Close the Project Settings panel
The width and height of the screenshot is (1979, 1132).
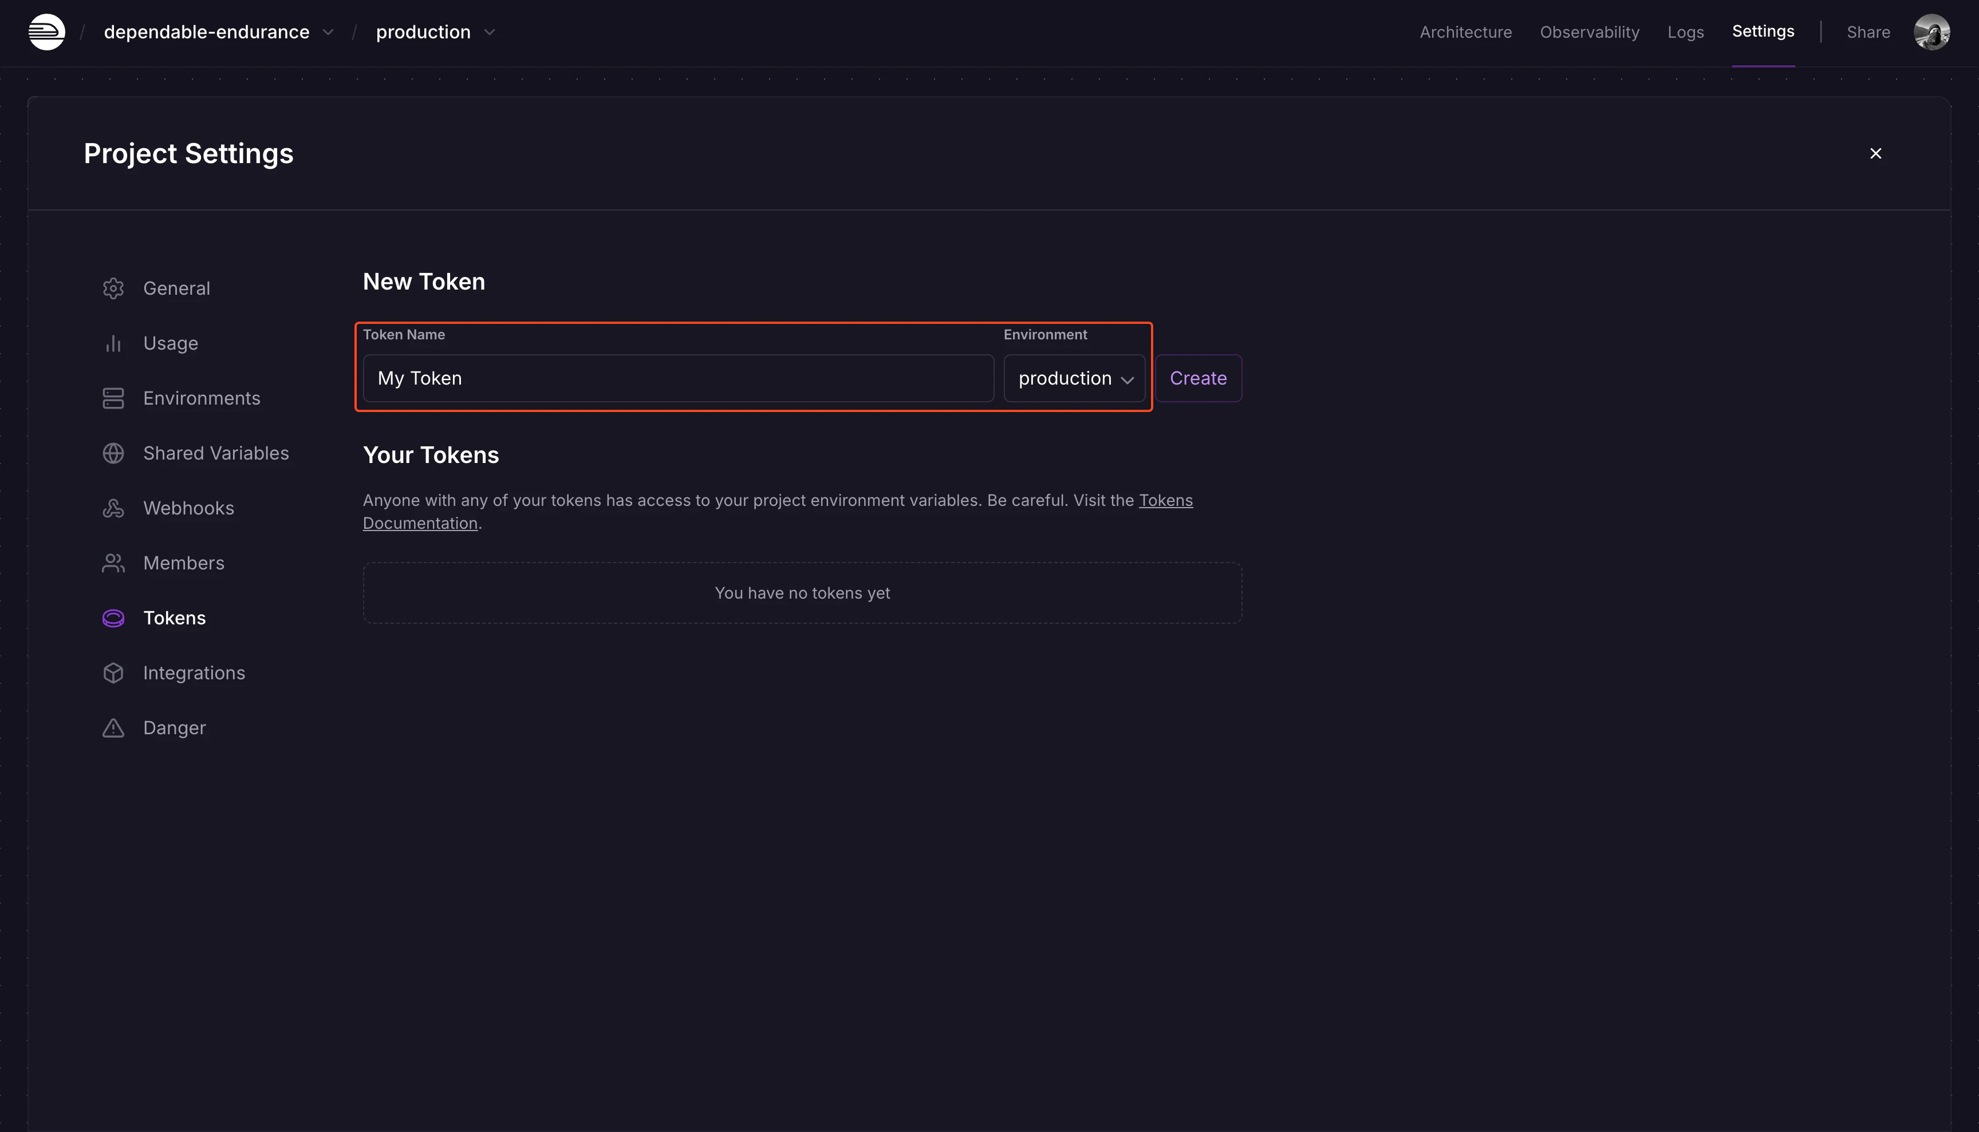[x=1875, y=153]
